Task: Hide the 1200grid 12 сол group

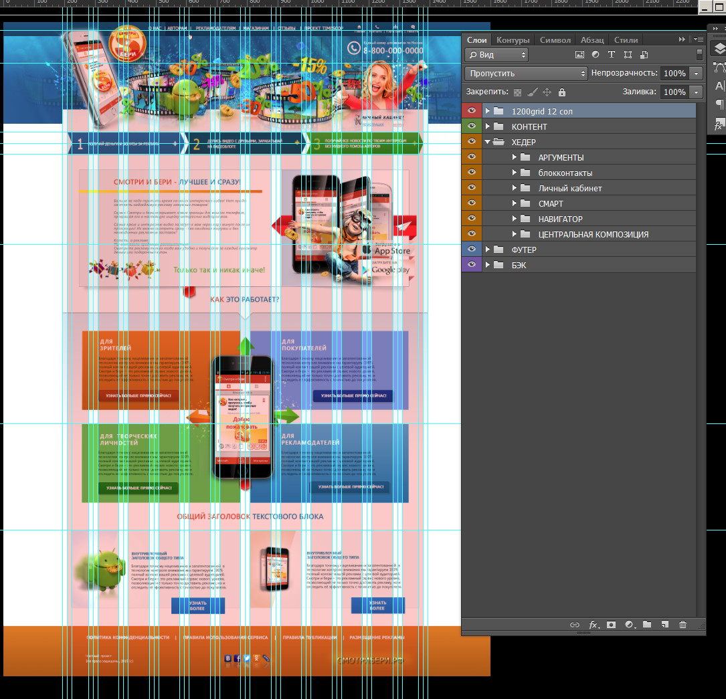Action: tap(472, 111)
